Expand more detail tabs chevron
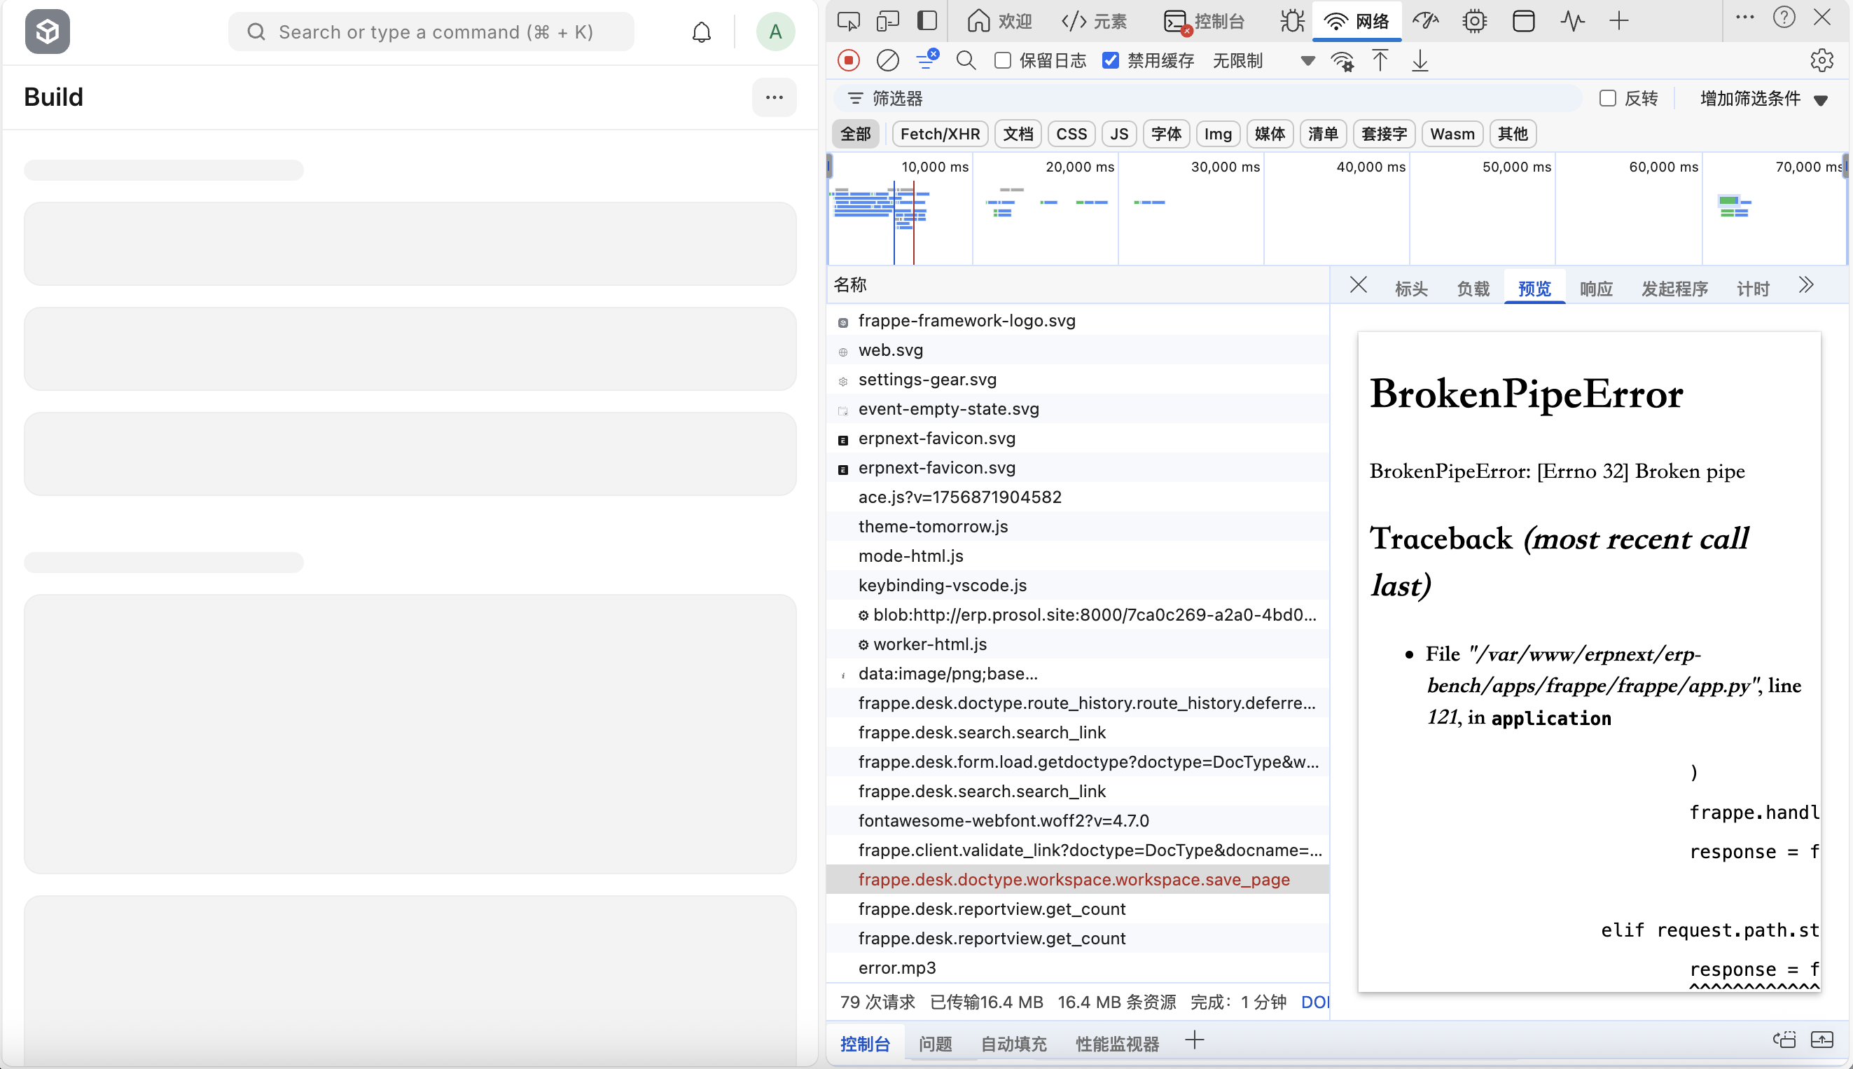Image resolution: width=1853 pixels, height=1069 pixels. 1806,285
